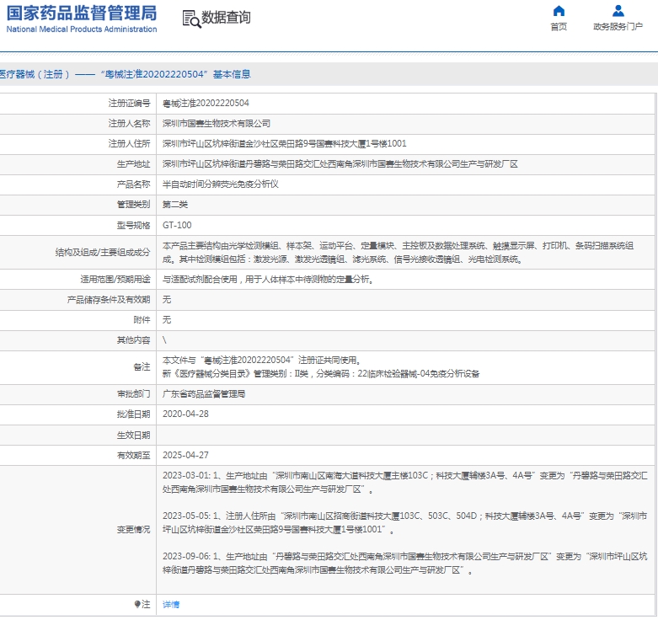Click the home icon labeled 首页
Screen dimensions: 658x620
pos(559,10)
